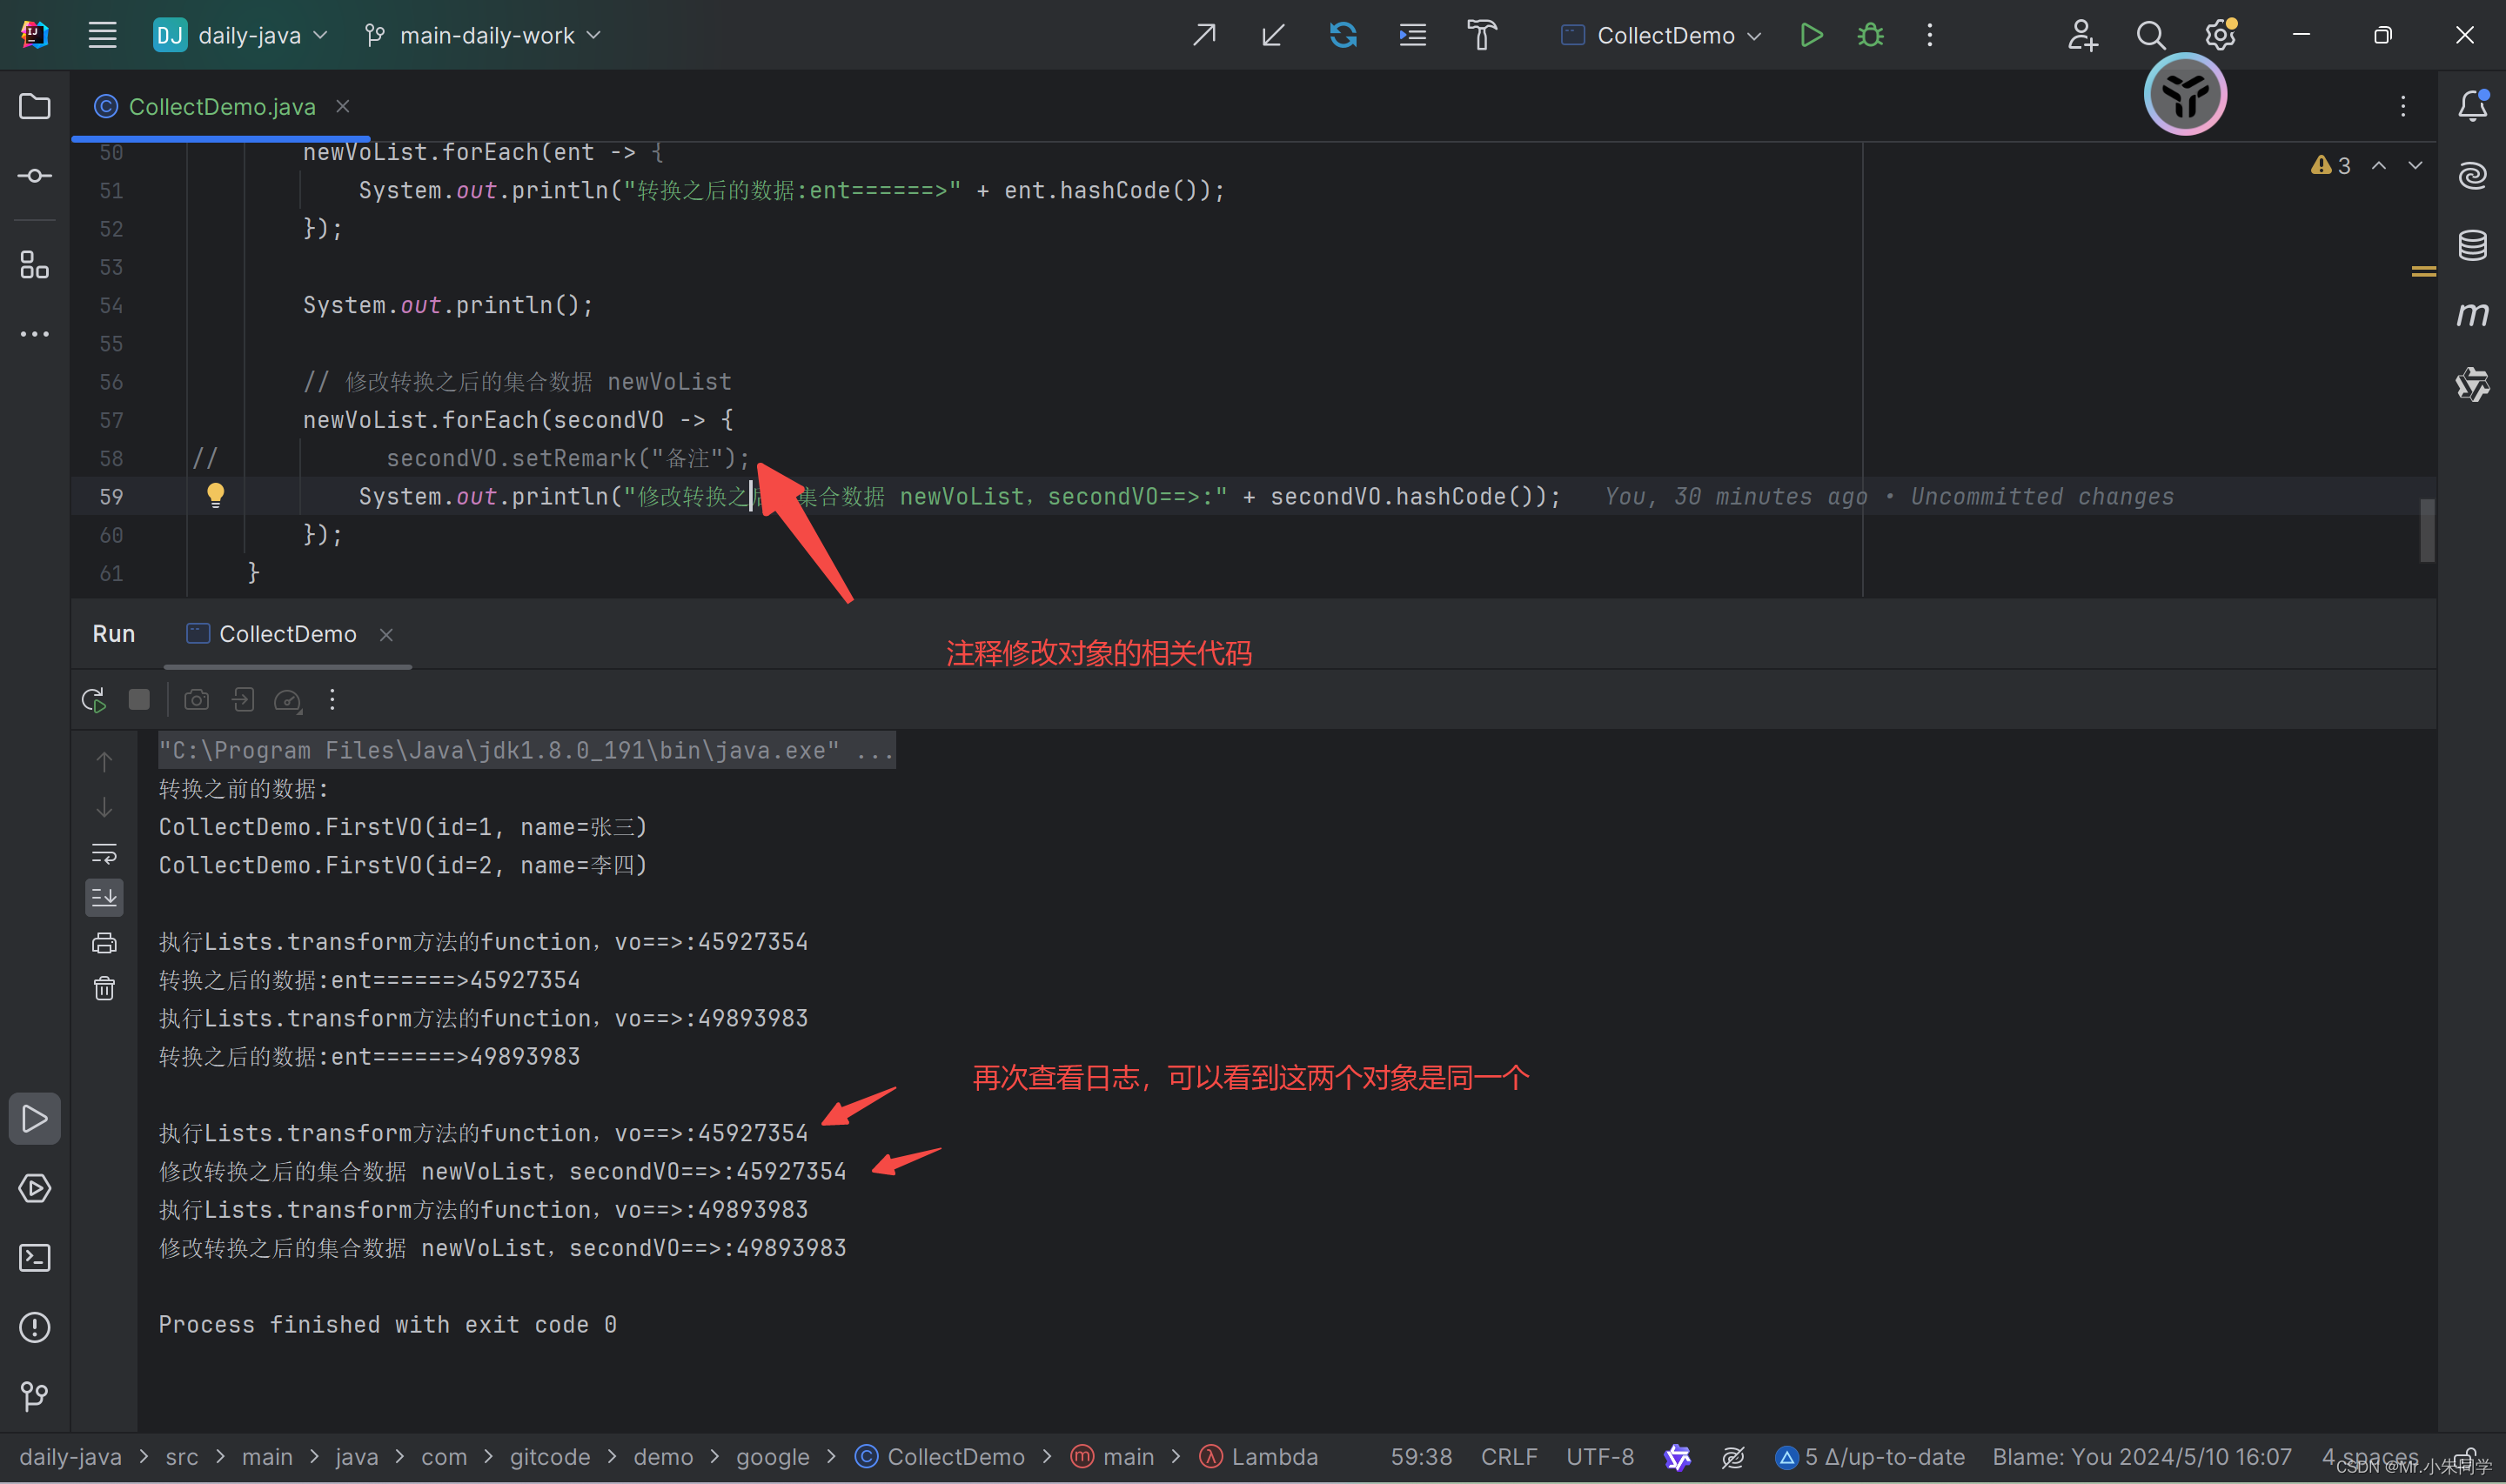This screenshot has height=1484, width=2506.
Task: Start debugging with the bug icon
Action: (1870, 35)
